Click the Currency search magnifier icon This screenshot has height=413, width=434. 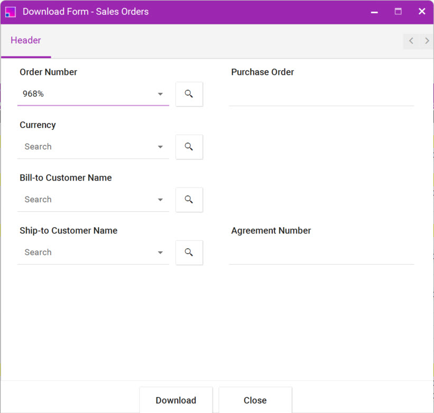tap(189, 147)
